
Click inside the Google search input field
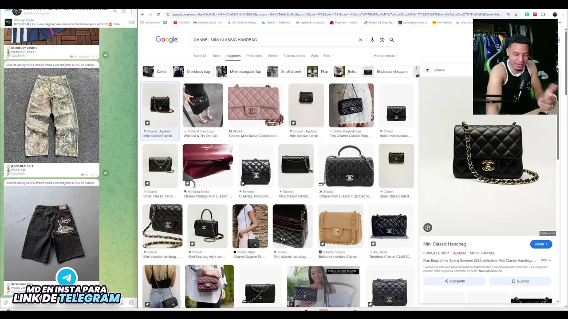273,40
